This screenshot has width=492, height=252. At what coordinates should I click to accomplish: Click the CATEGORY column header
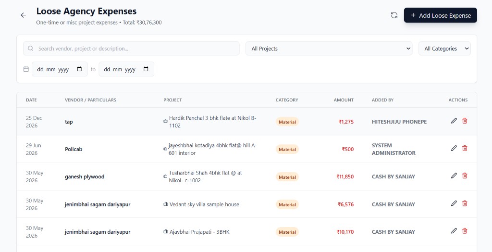[287, 100]
